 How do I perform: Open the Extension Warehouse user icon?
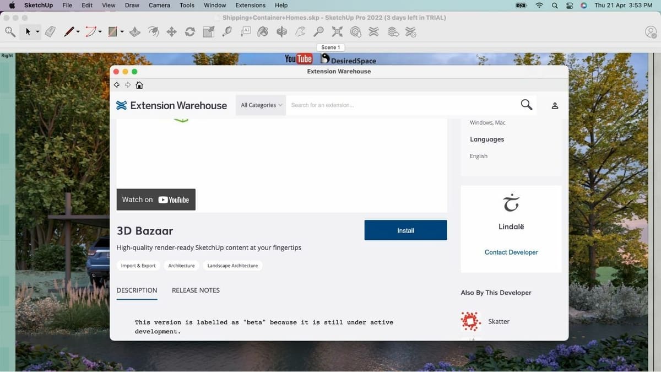[555, 105]
